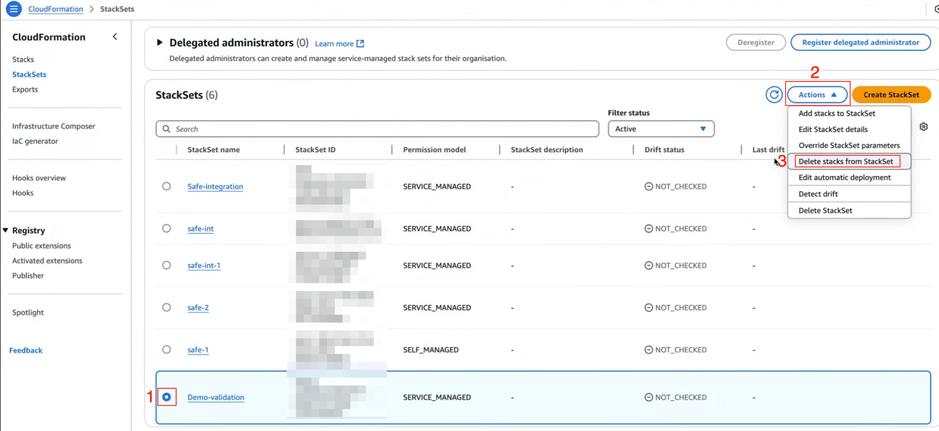
Task: Select the safe-int radio button
Action: tap(167, 228)
